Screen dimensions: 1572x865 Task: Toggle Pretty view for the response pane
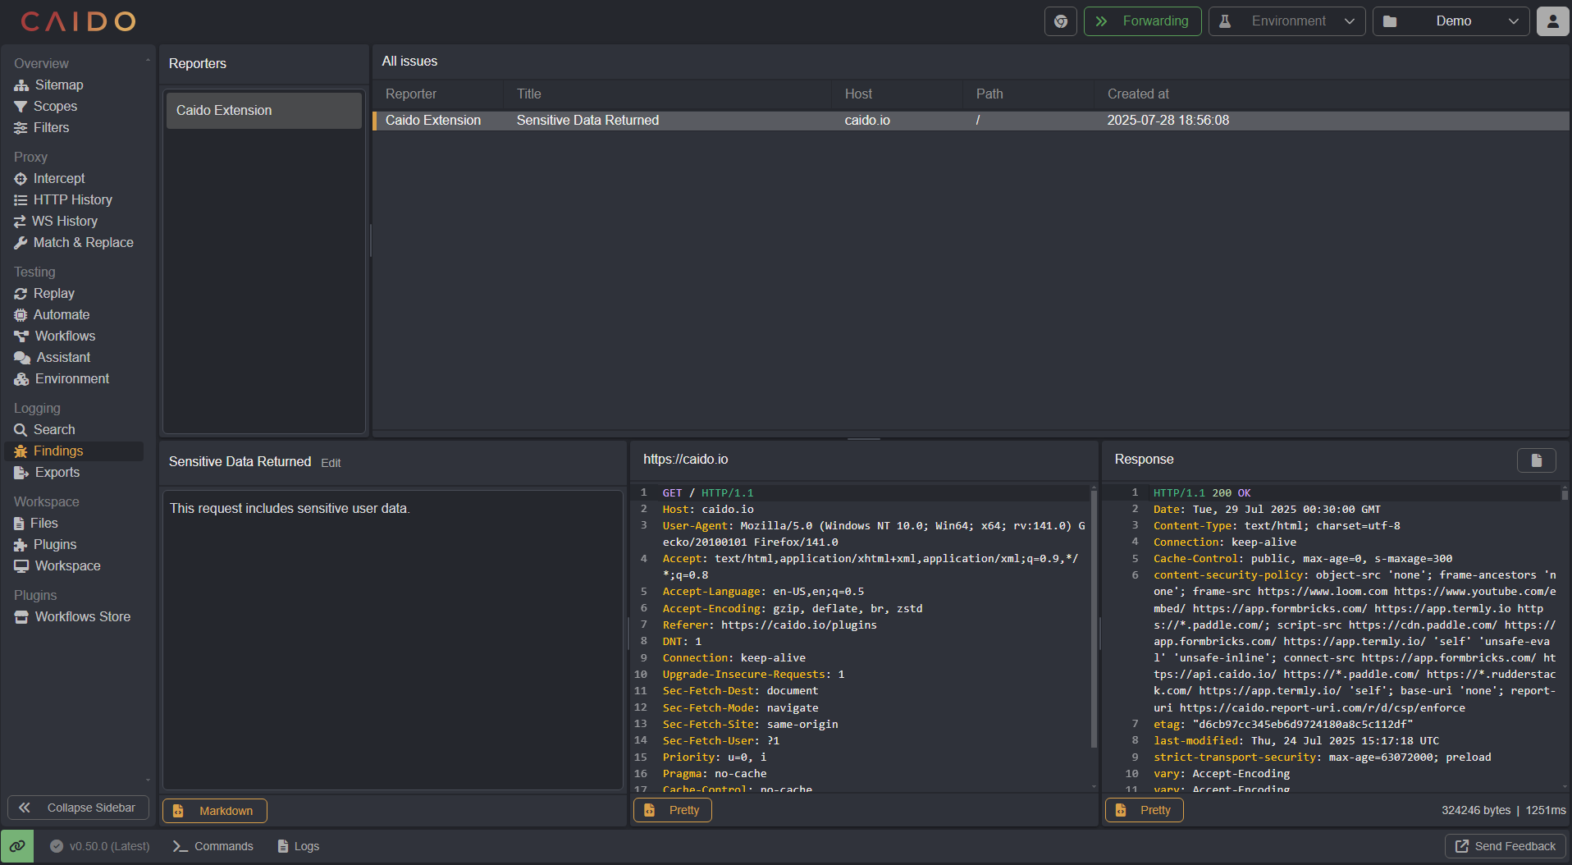(1144, 810)
